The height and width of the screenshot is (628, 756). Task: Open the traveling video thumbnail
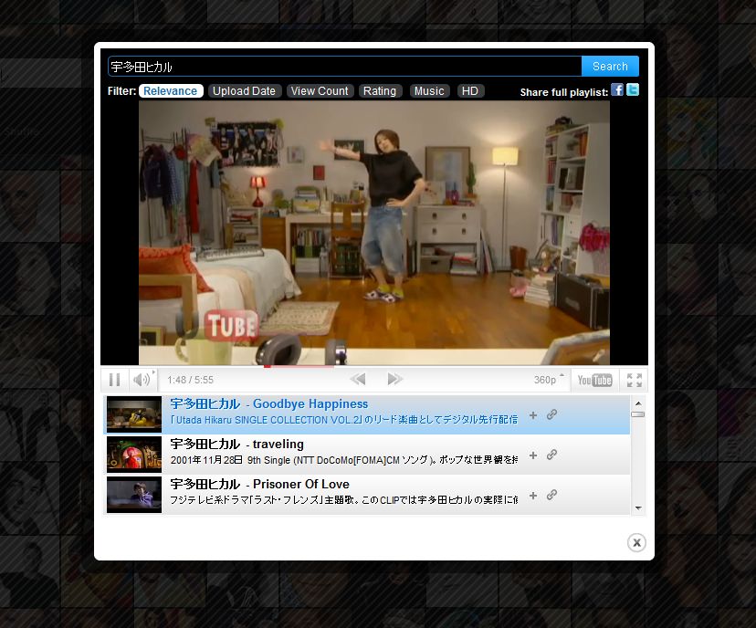point(134,455)
